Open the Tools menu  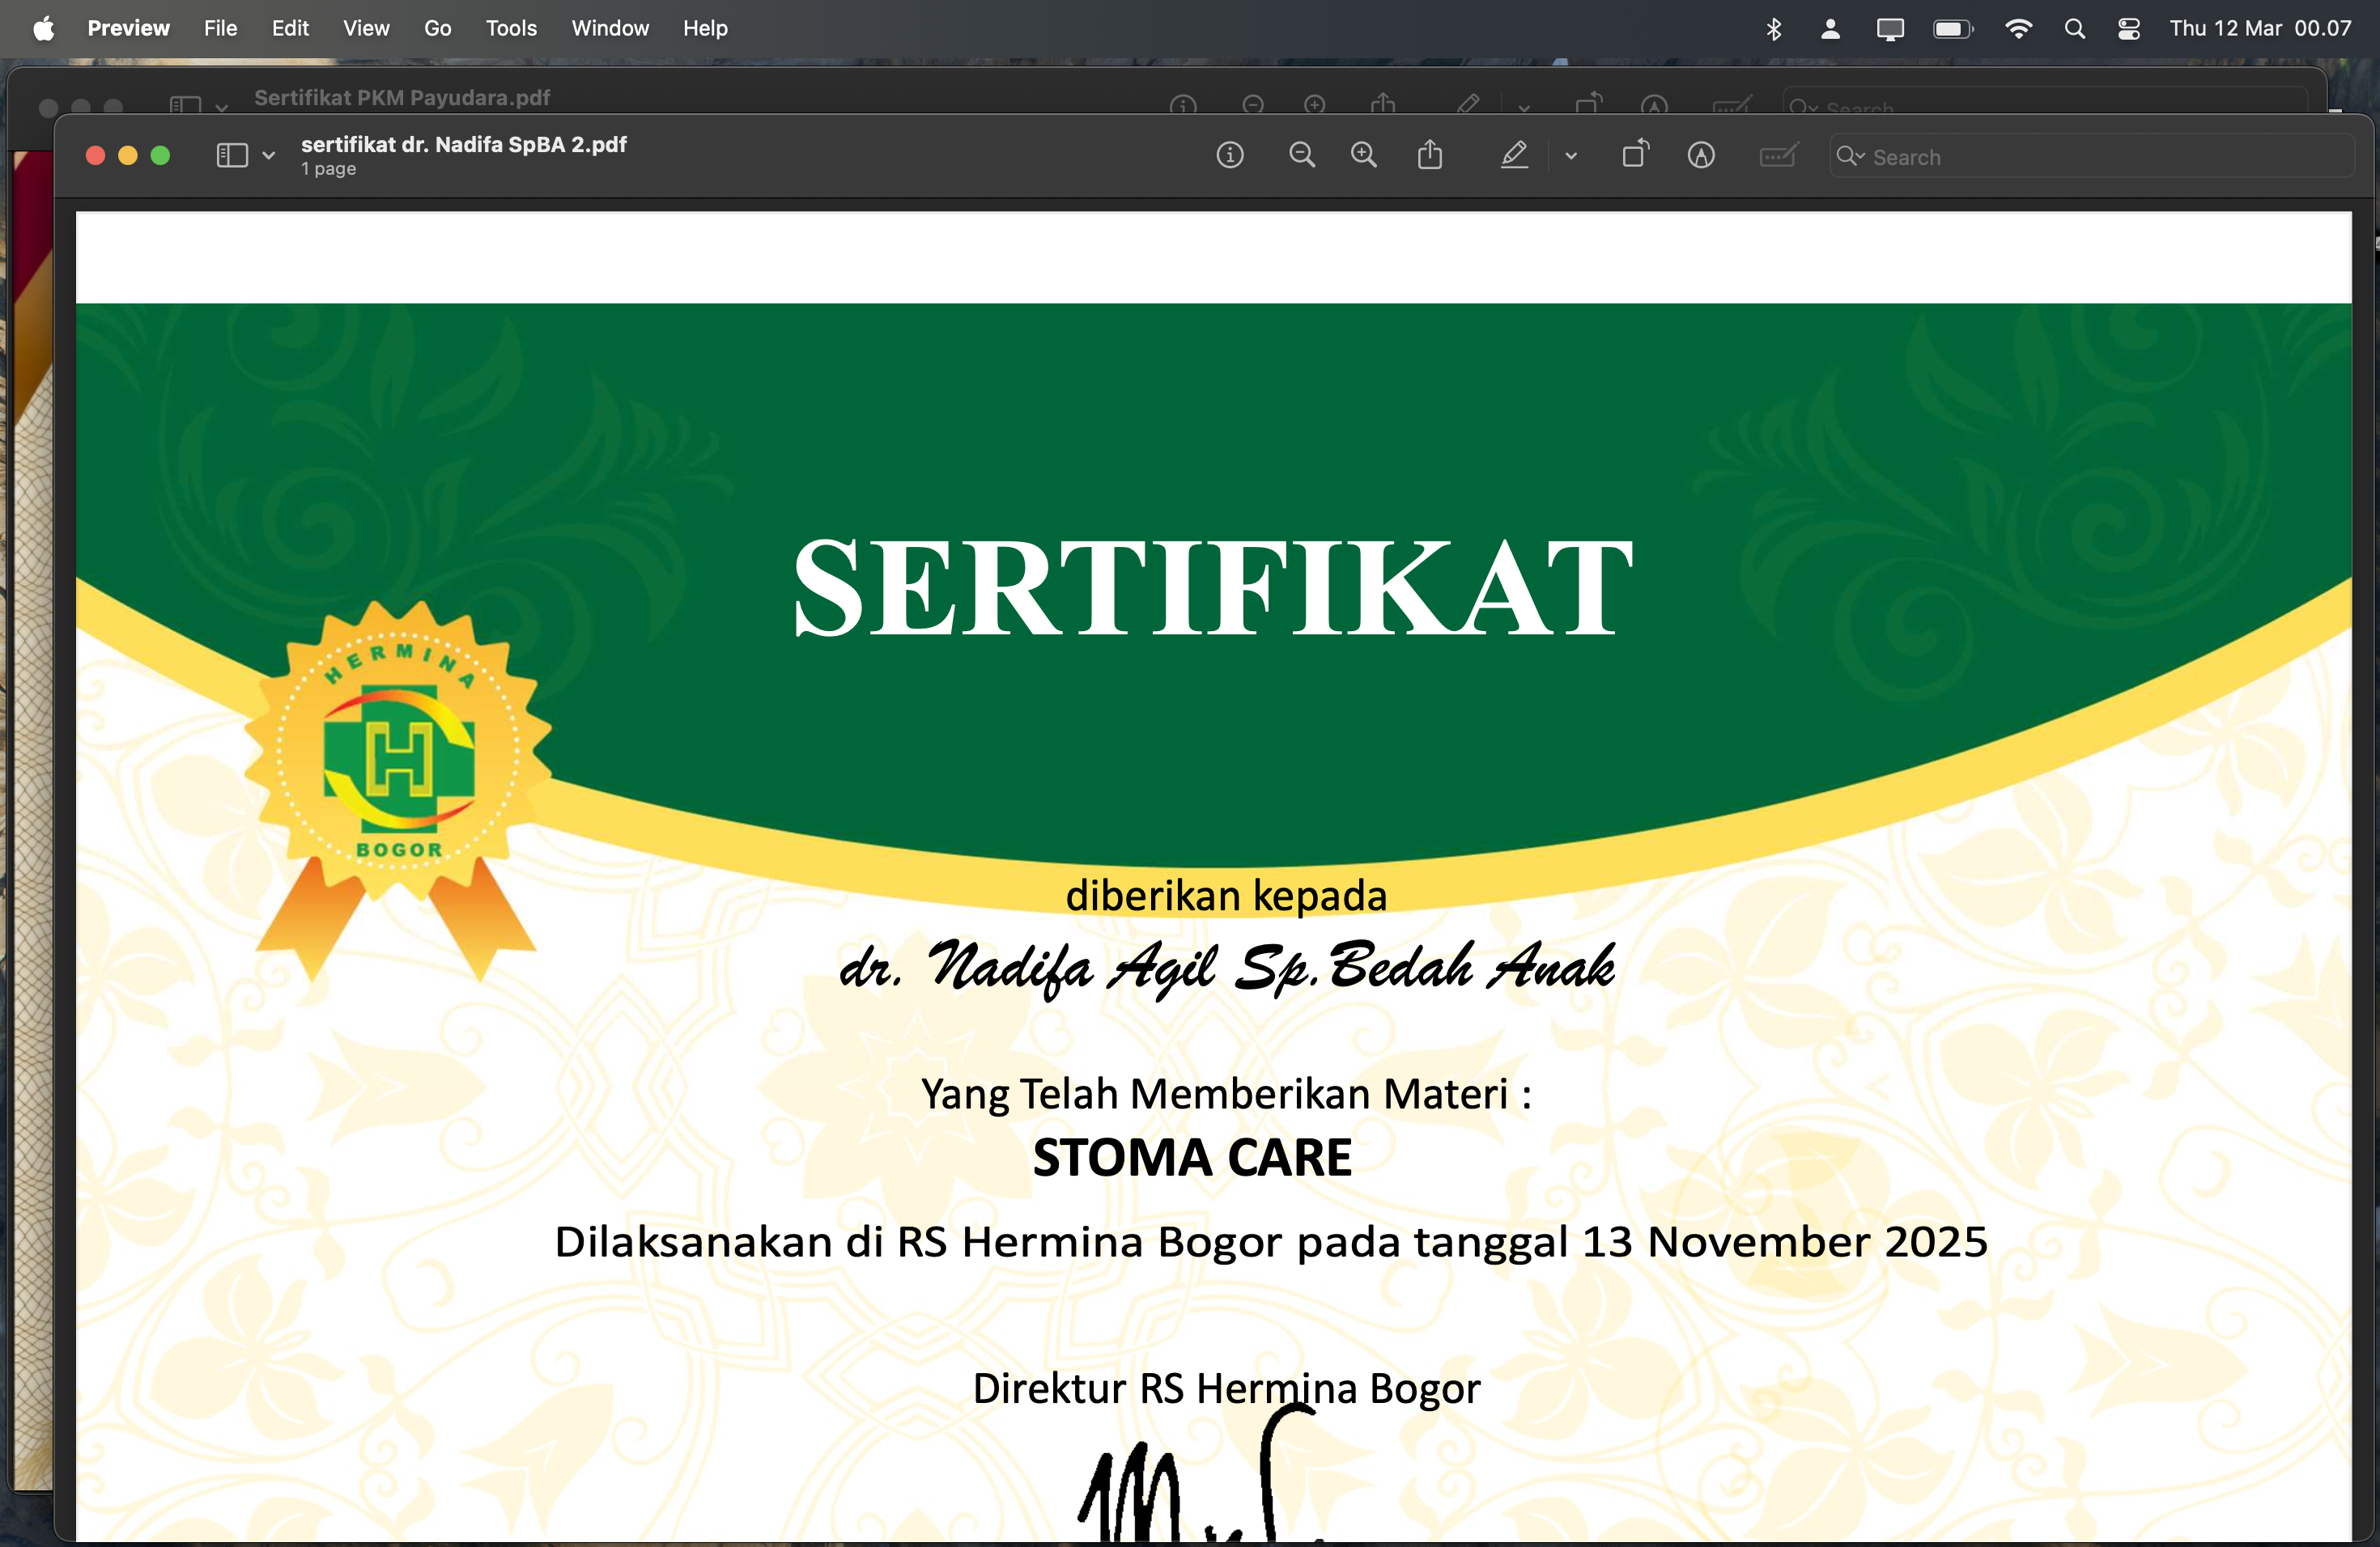click(511, 28)
